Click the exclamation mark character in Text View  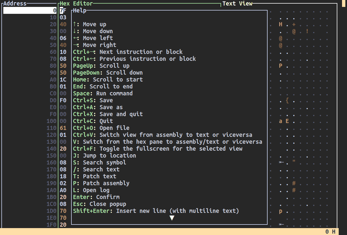pos(307,31)
